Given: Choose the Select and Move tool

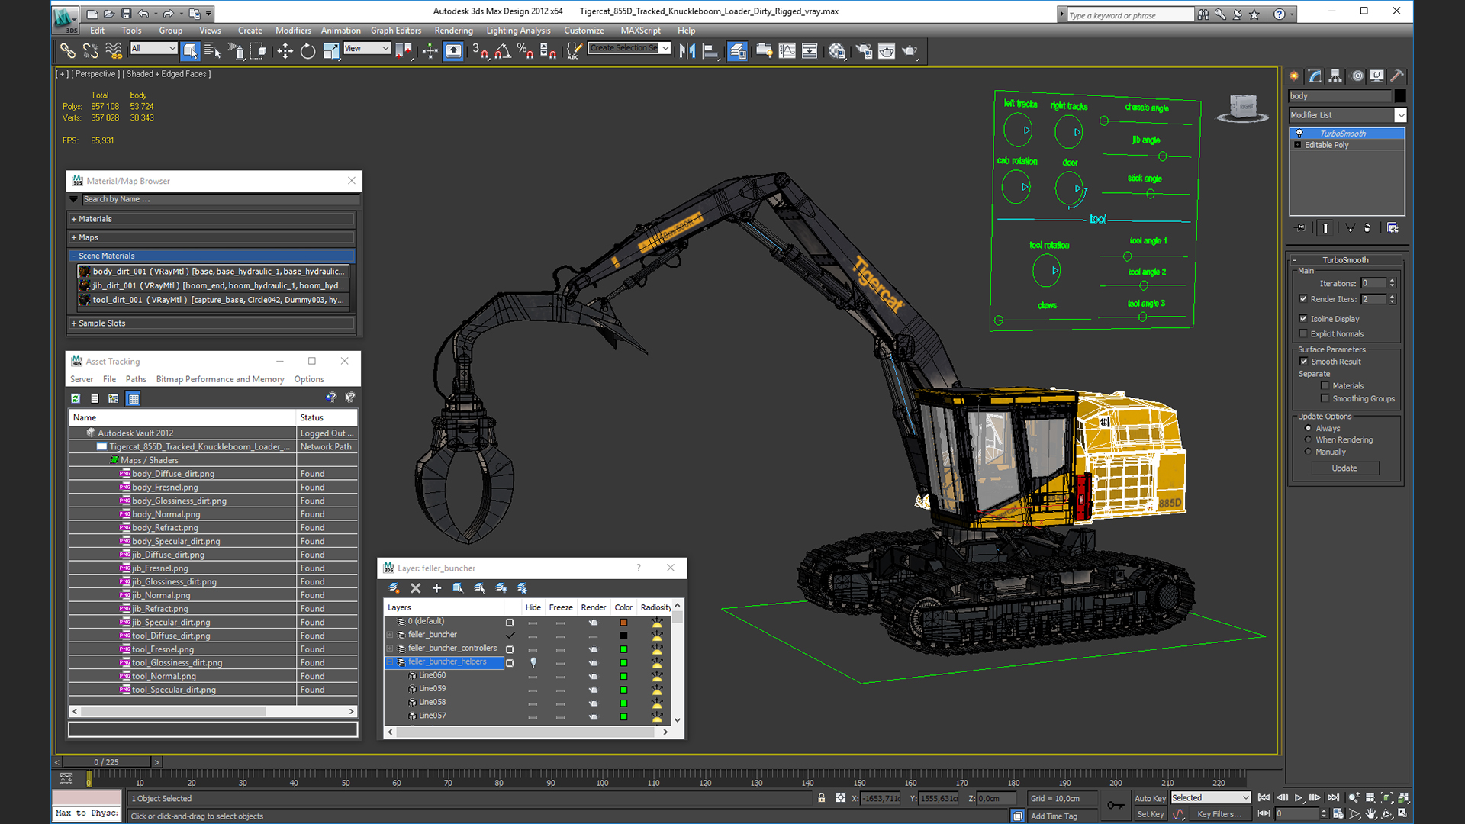Looking at the screenshot, I should click(x=285, y=51).
